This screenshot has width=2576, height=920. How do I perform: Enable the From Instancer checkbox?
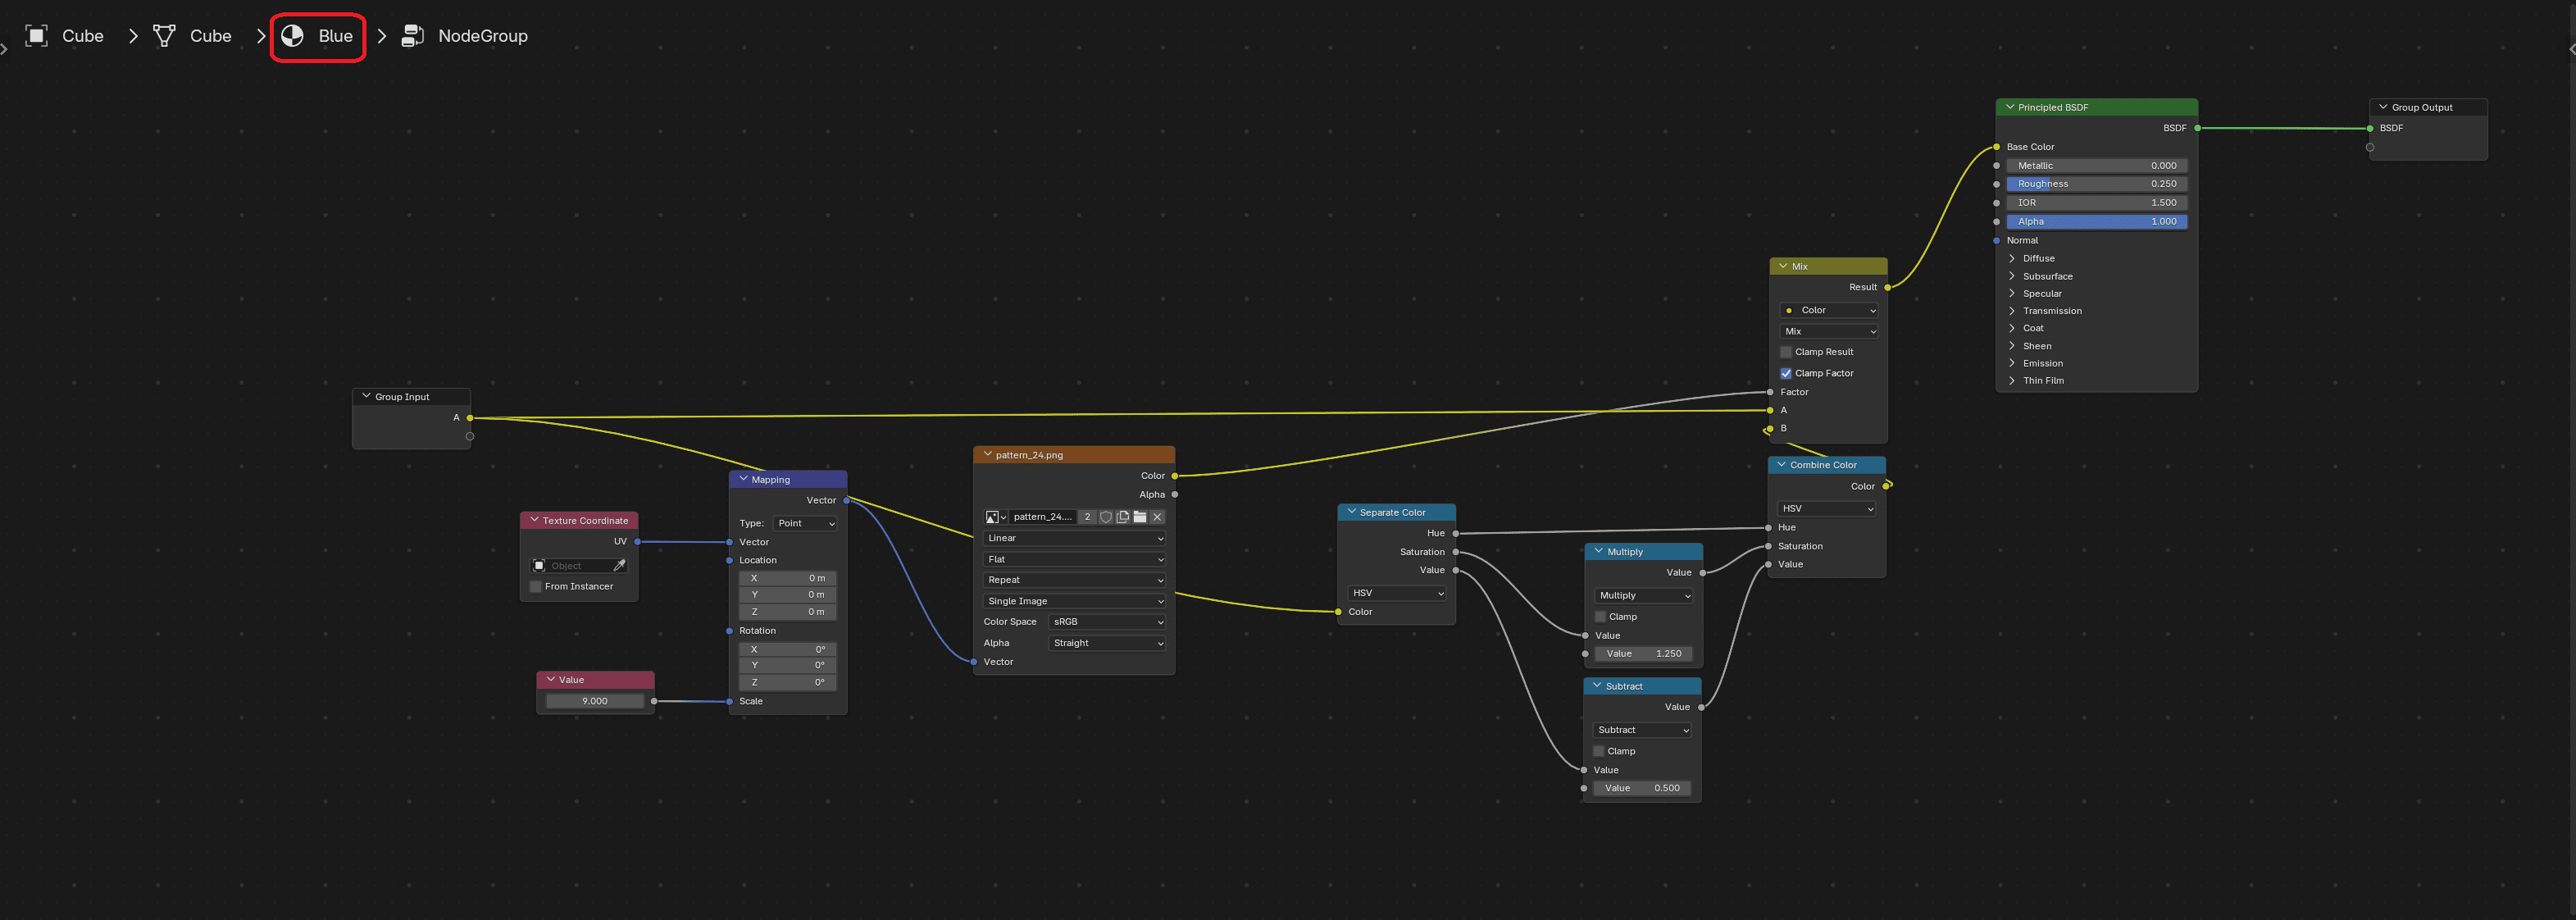pos(536,586)
